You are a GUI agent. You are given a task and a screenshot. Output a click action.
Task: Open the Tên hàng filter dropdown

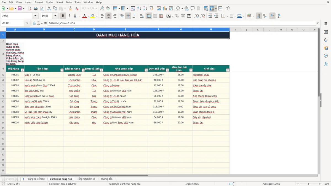pyautogui.click(x=62, y=70)
